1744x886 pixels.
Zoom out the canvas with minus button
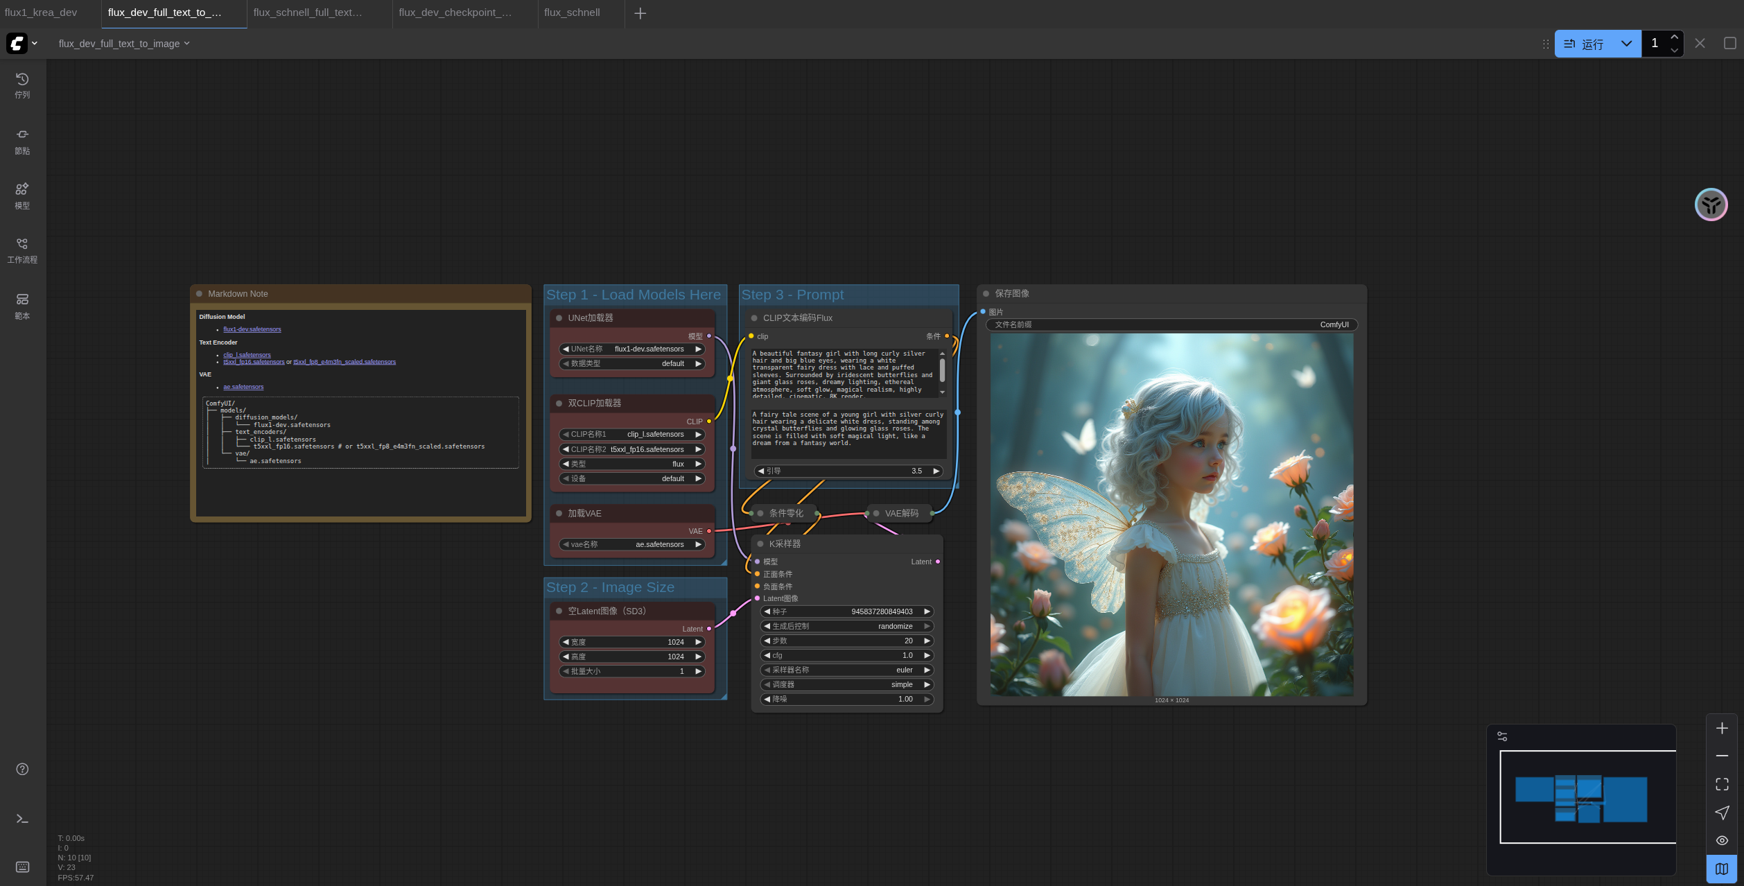pyautogui.click(x=1722, y=756)
